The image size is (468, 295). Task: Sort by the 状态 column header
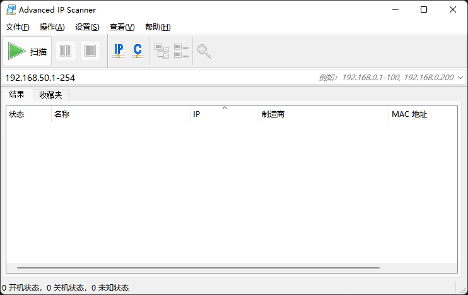coord(28,114)
